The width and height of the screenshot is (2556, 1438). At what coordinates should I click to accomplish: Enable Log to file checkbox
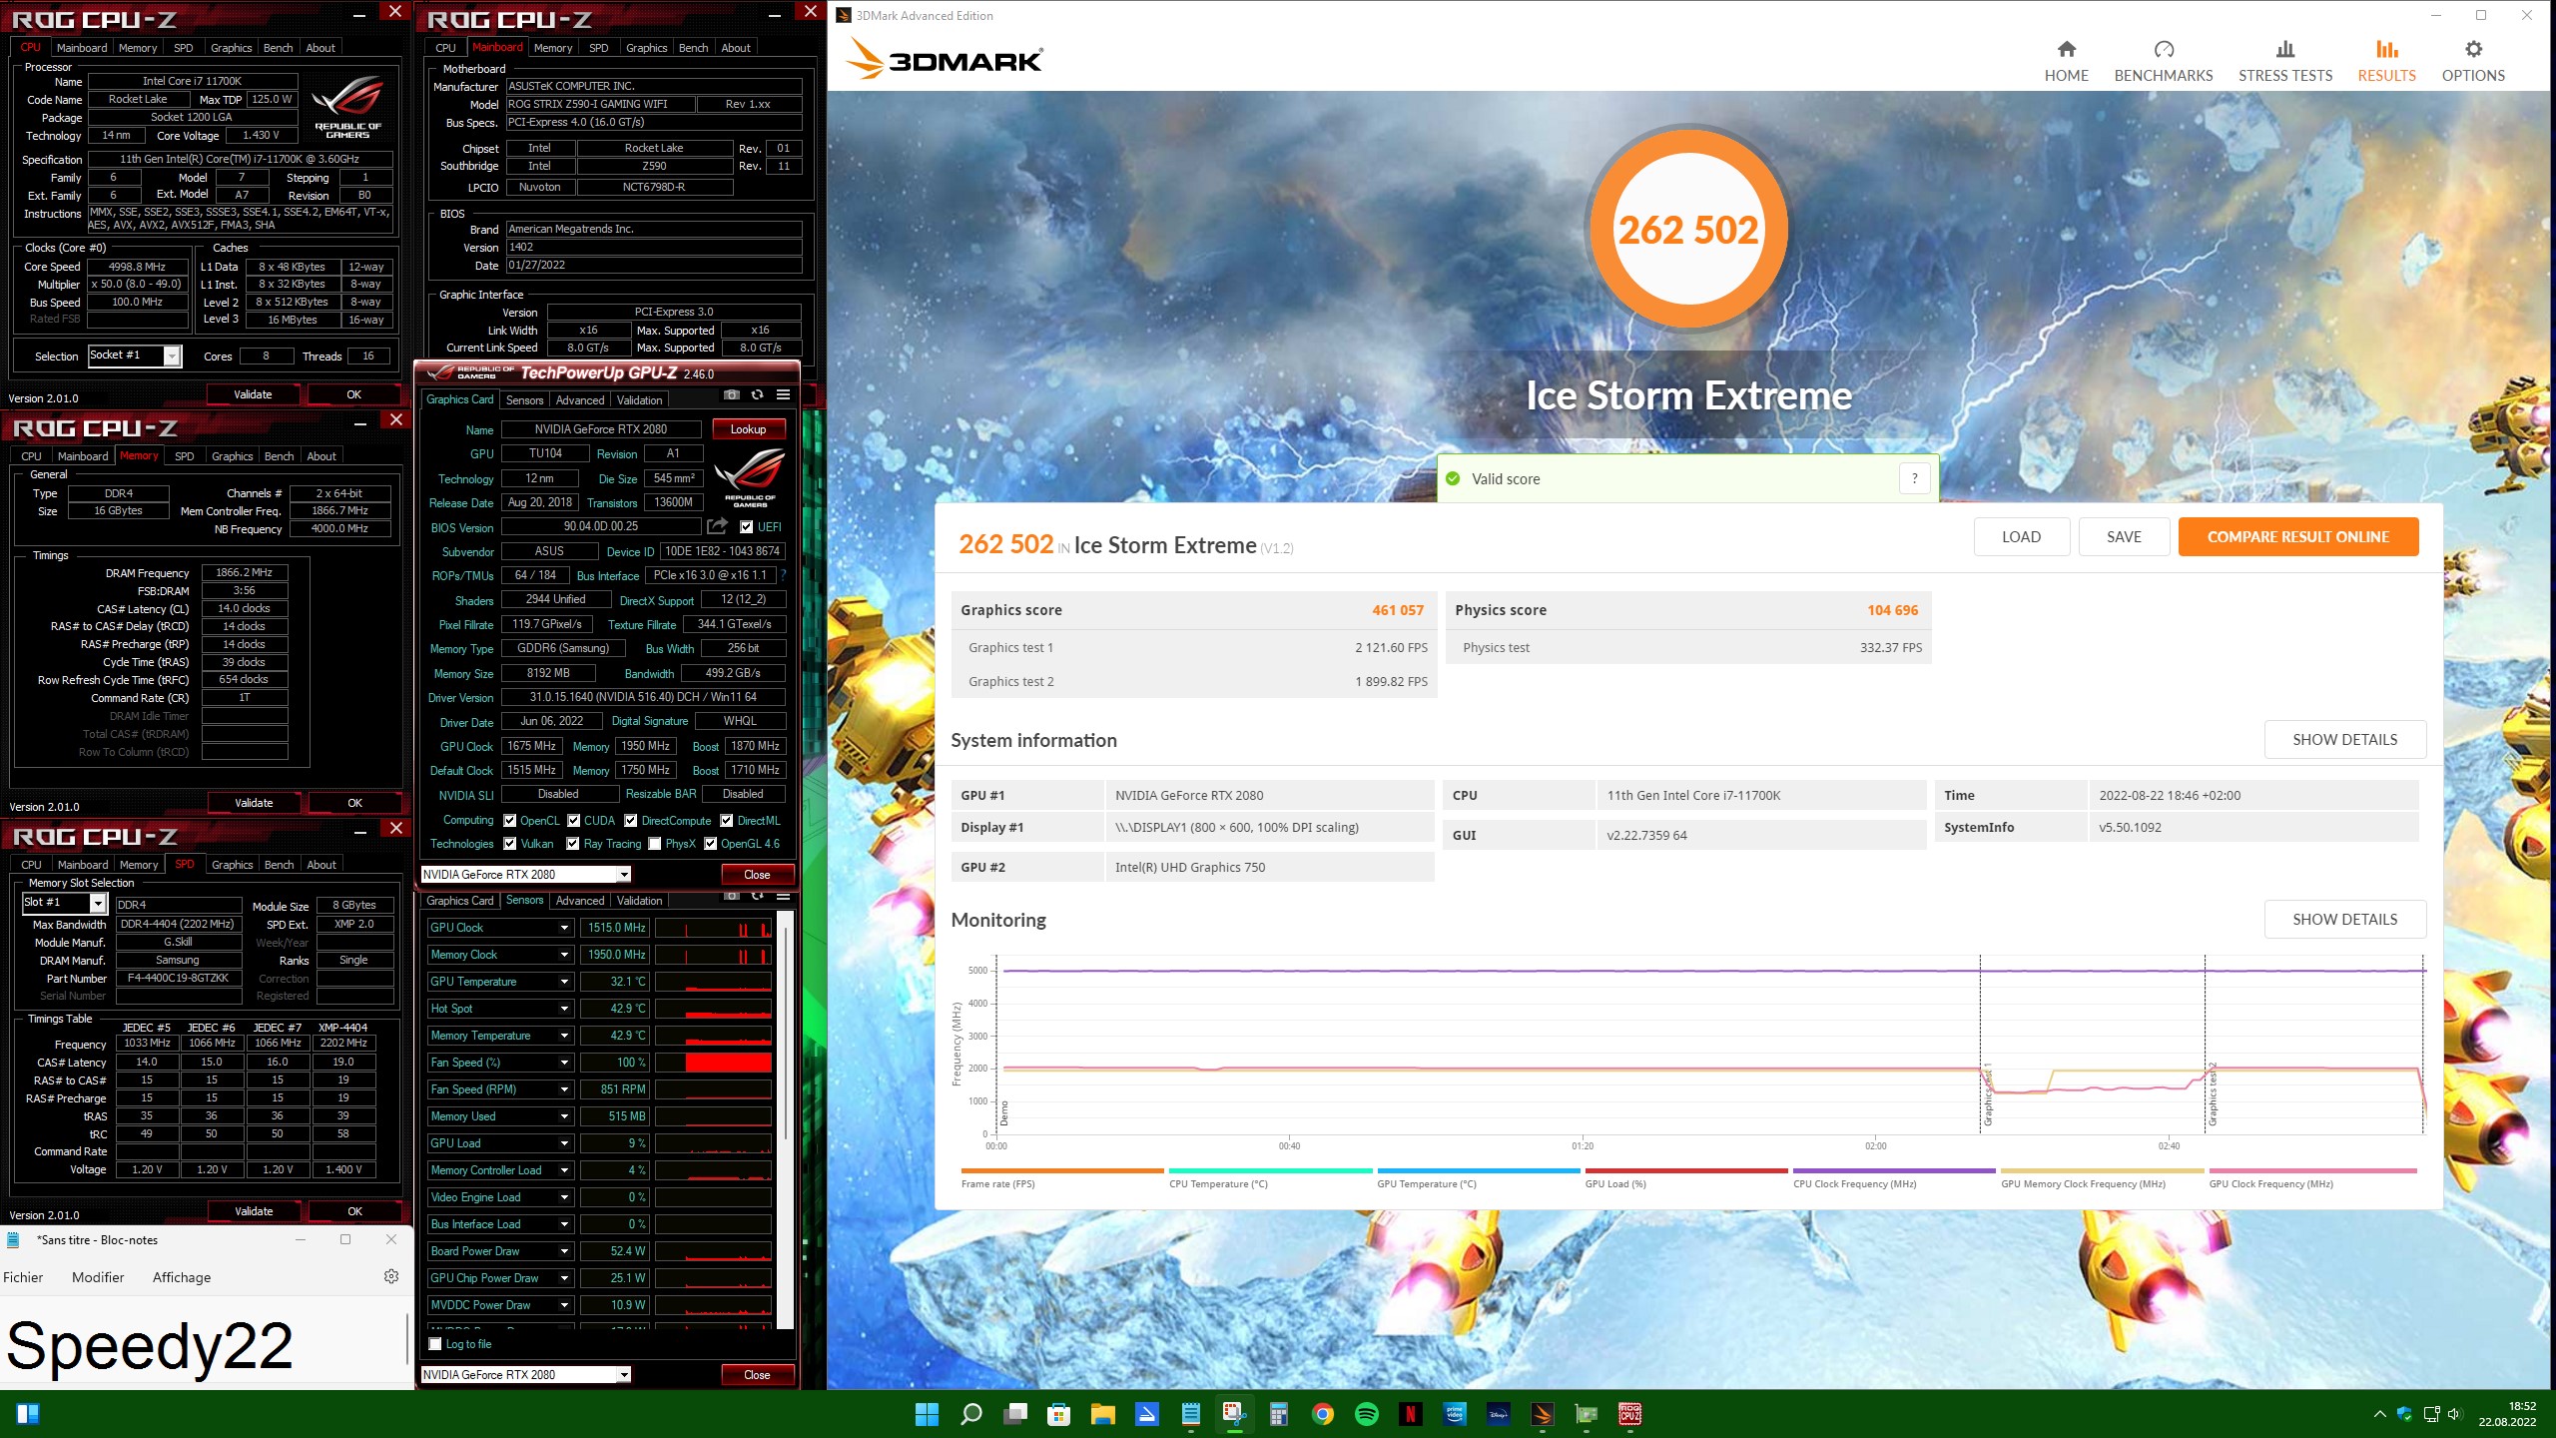click(x=435, y=1344)
